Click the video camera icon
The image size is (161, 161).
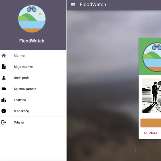(x=4, y=89)
